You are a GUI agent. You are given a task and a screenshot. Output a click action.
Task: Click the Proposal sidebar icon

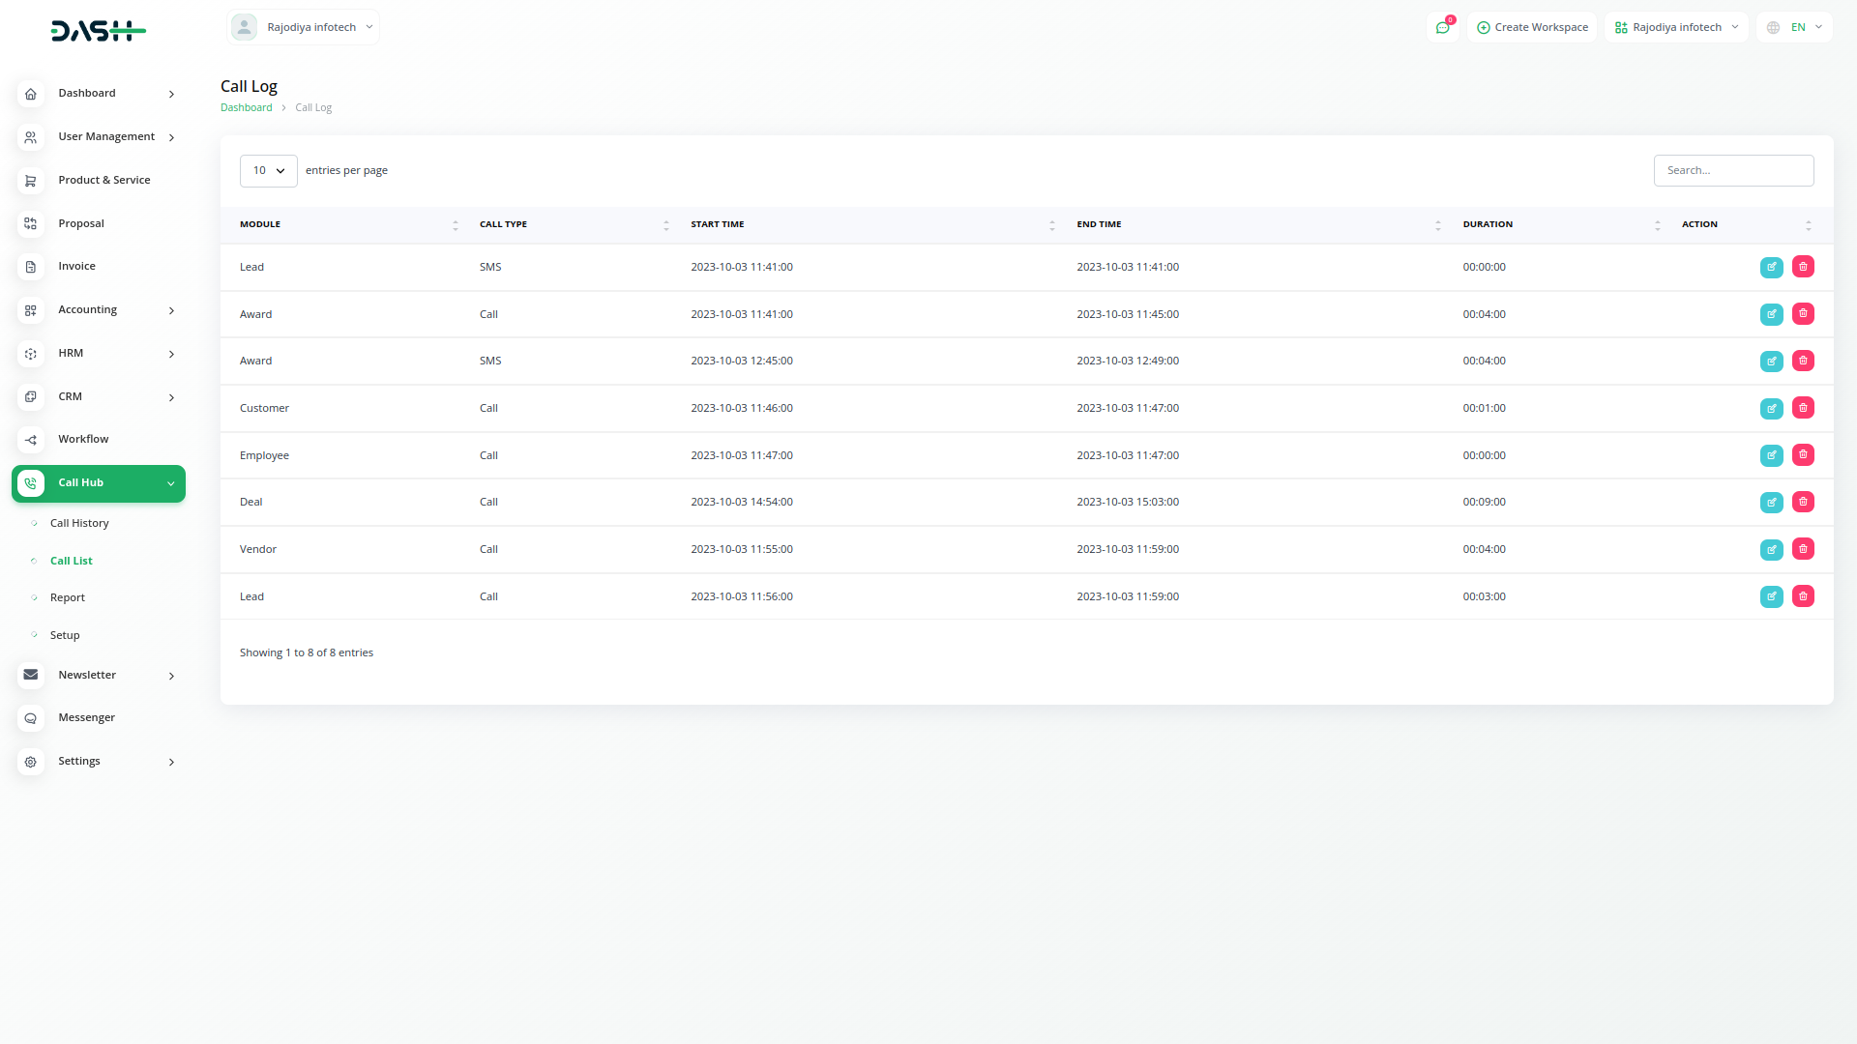click(31, 223)
